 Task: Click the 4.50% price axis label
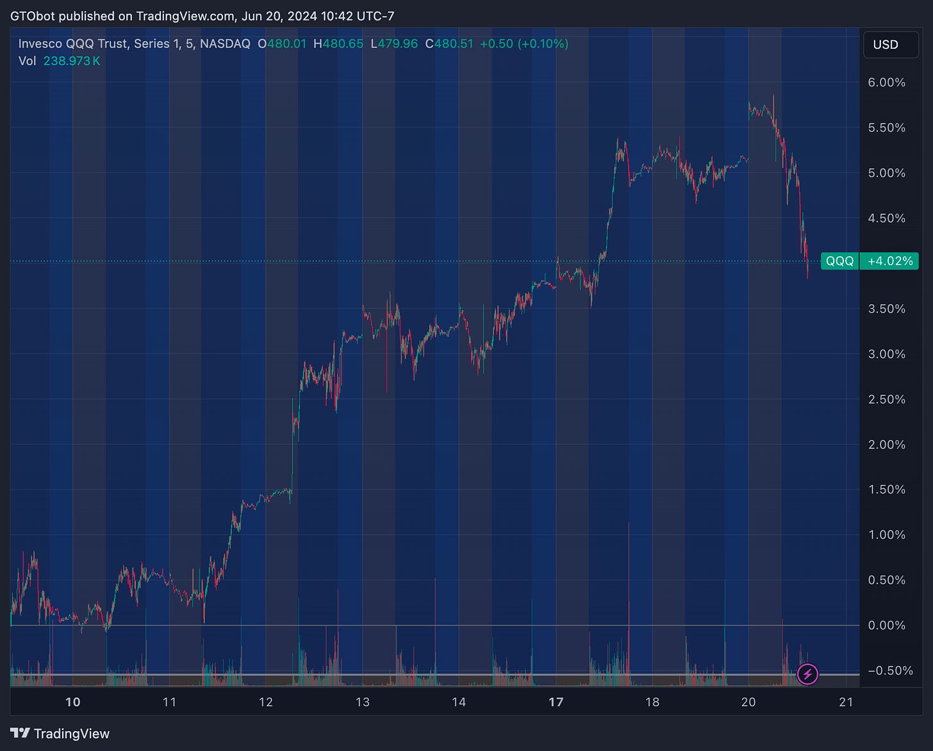point(887,218)
